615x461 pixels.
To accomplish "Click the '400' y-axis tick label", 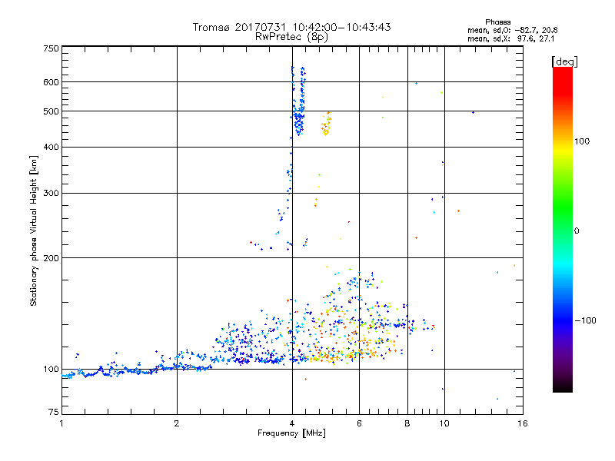I will click(x=51, y=147).
